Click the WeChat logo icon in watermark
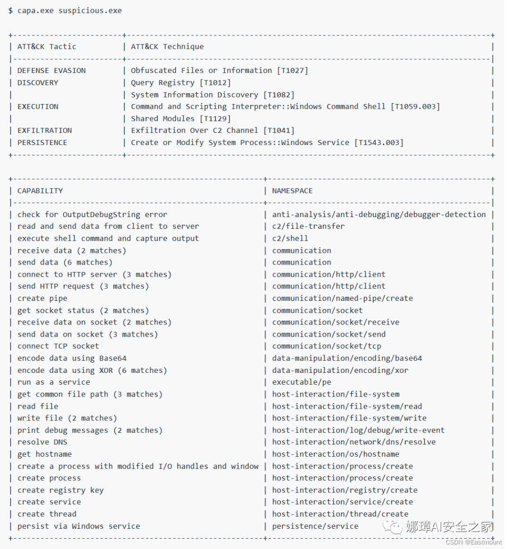 click(x=392, y=527)
